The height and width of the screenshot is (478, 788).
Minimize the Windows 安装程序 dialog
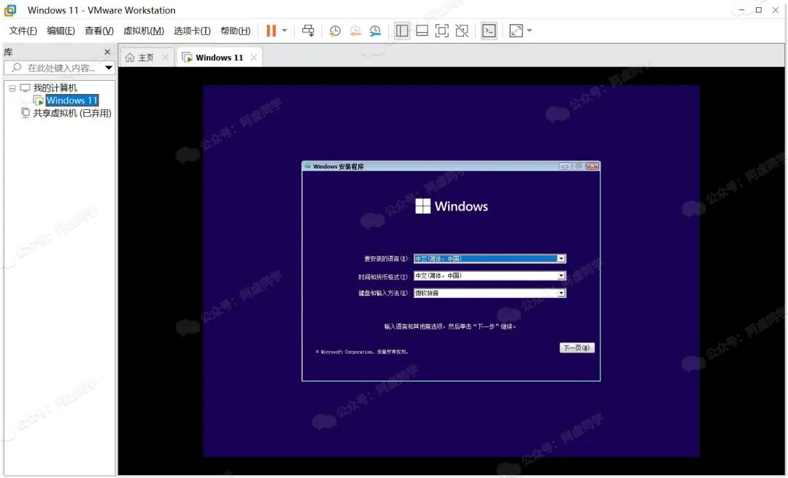tap(565, 166)
